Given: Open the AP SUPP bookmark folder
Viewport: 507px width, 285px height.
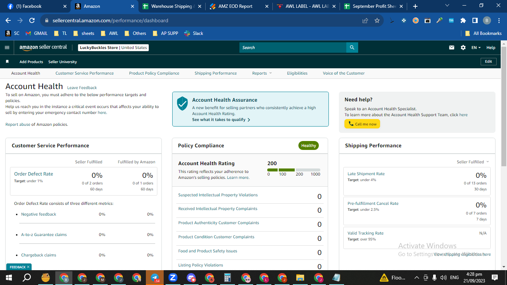Looking at the screenshot, I should pyautogui.click(x=166, y=33).
